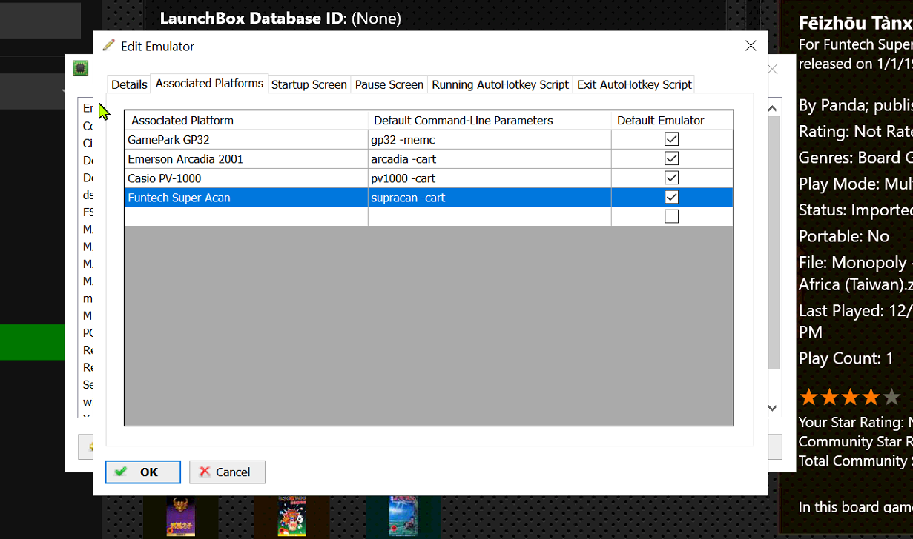This screenshot has height=539, width=913.
Task: Switch to the Details tab
Action: (129, 84)
